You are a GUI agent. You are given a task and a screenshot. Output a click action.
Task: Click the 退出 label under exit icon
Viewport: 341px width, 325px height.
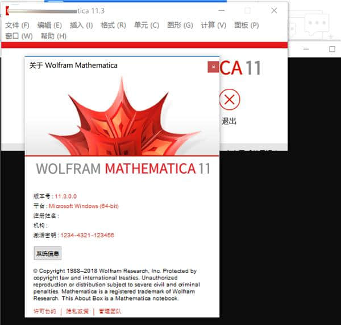pyautogui.click(x=229, y=121)
